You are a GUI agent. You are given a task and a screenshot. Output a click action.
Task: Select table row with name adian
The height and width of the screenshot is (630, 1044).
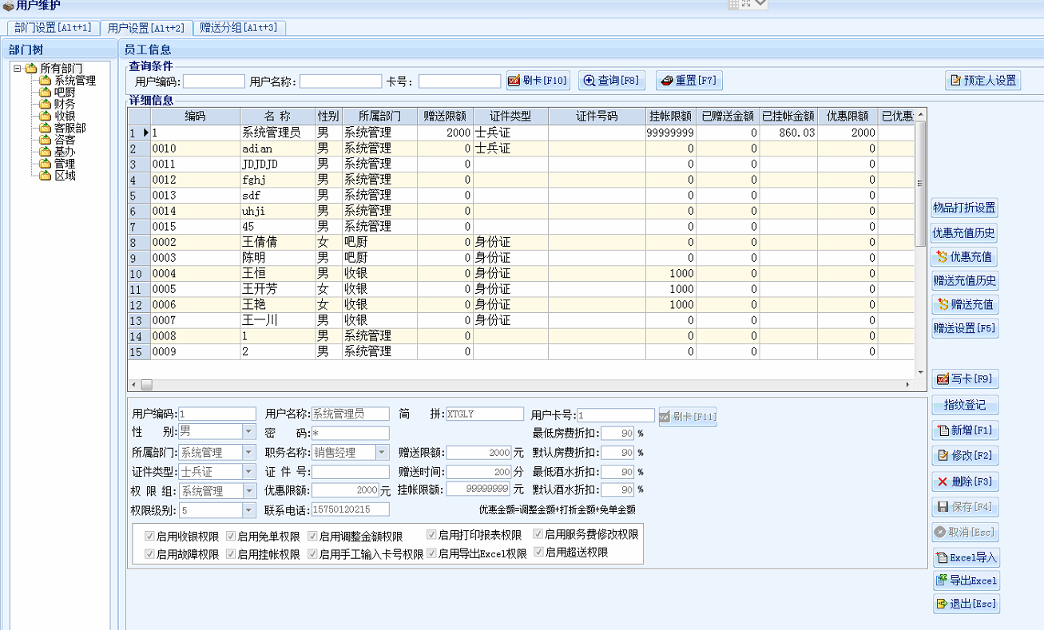521,149
